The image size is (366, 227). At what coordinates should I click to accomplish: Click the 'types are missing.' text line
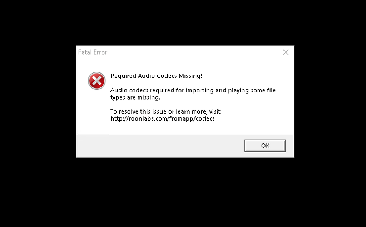pos(135,97)
